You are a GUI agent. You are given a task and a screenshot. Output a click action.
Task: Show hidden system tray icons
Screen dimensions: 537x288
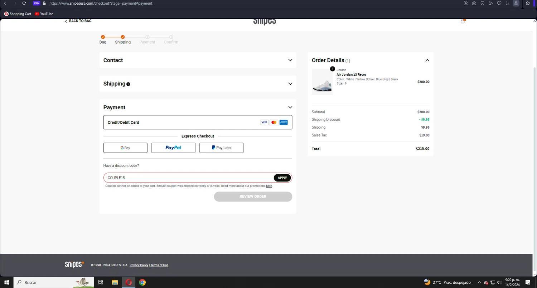[479, 282]
